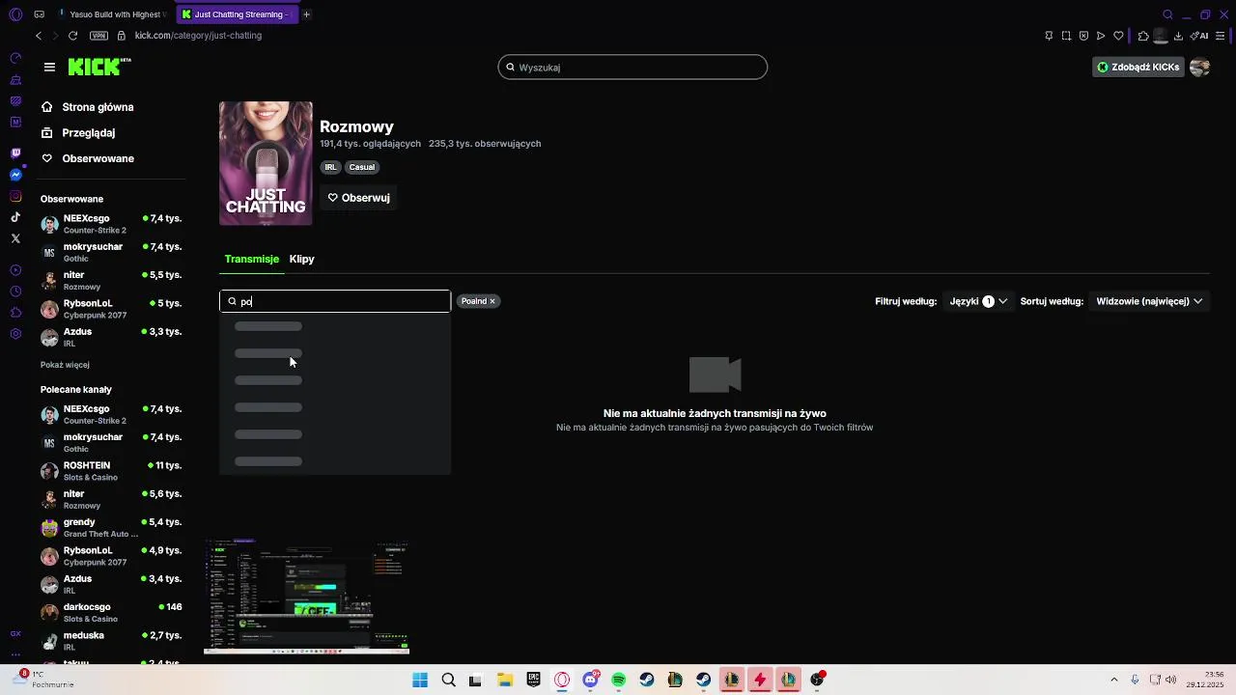The width and height of the screenshot is (1236, 695).
Task: Go back to the previous page
Action: (39, 36)
